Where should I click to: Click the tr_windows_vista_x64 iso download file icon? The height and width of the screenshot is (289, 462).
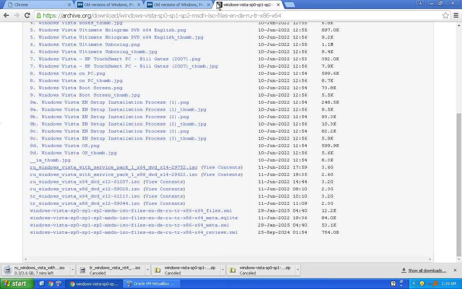point(83,270)
